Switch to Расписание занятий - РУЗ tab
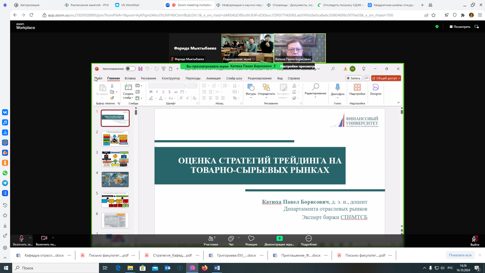This screenshot has height=273, width=485. coord(86,5)
